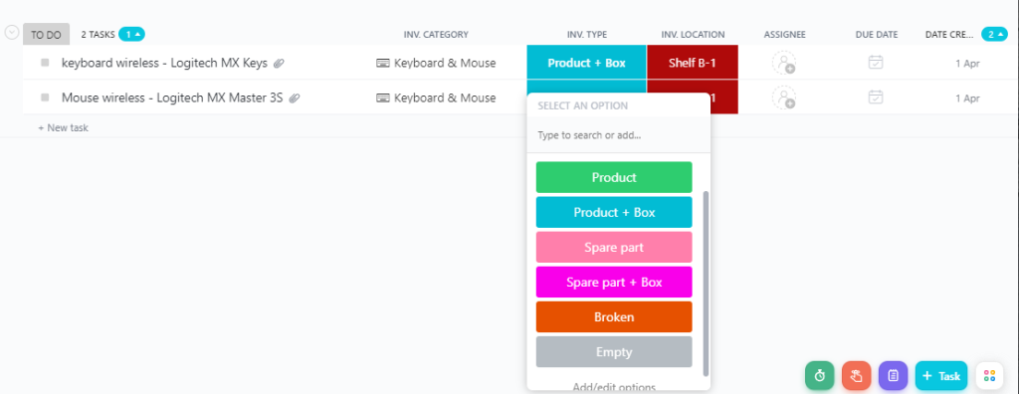Assign a user to Mouse wireless task
Viewport: 1019px width, 394px height.
pyautogui.click(x=784, y=98)
